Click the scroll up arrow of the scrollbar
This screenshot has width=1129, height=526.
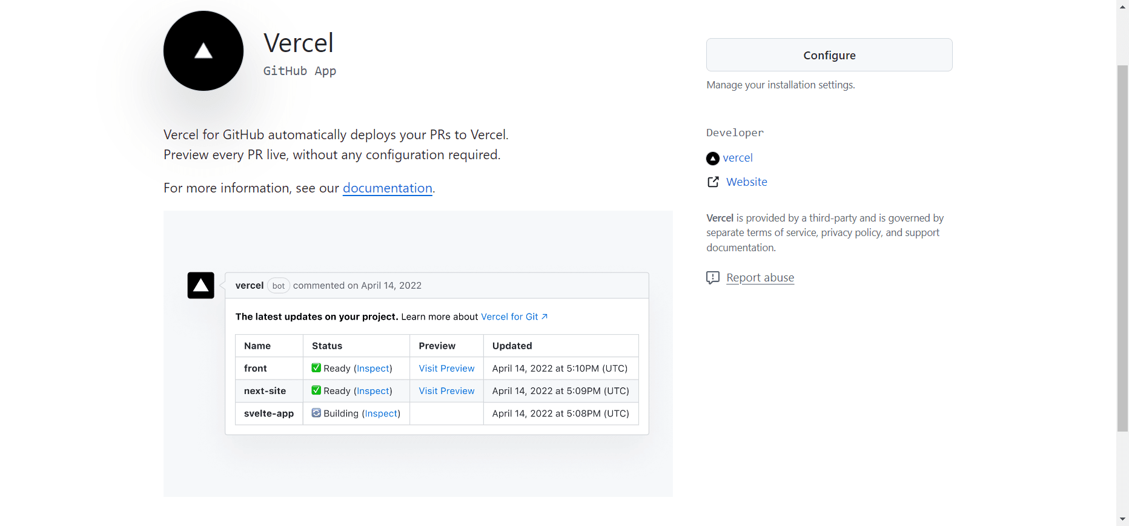coord(1123,5)
